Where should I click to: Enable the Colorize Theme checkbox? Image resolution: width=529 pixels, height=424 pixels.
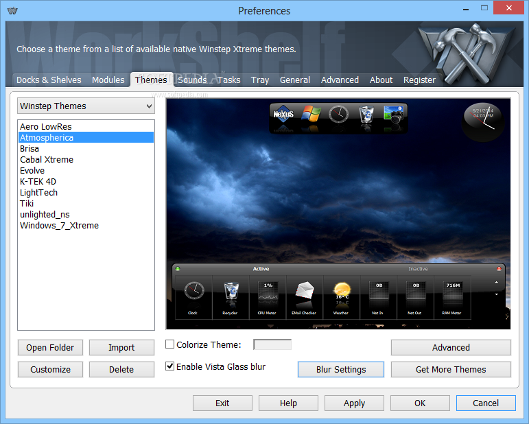coord(169,344)
